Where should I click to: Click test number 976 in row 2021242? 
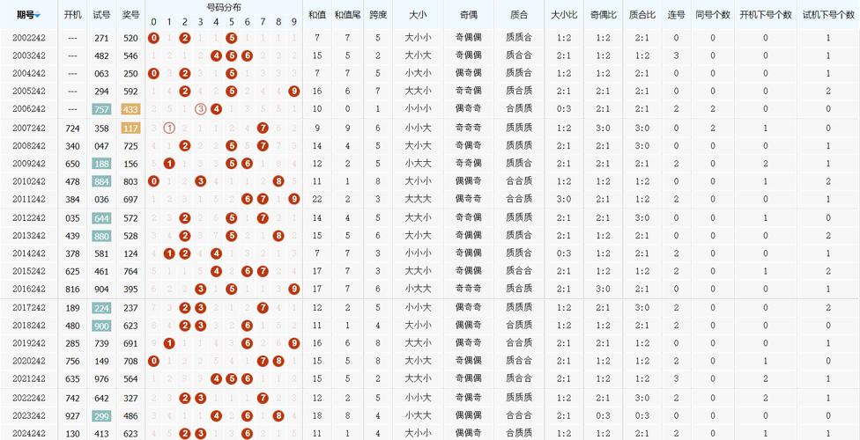pyautogui.click(x=101, y=378)
